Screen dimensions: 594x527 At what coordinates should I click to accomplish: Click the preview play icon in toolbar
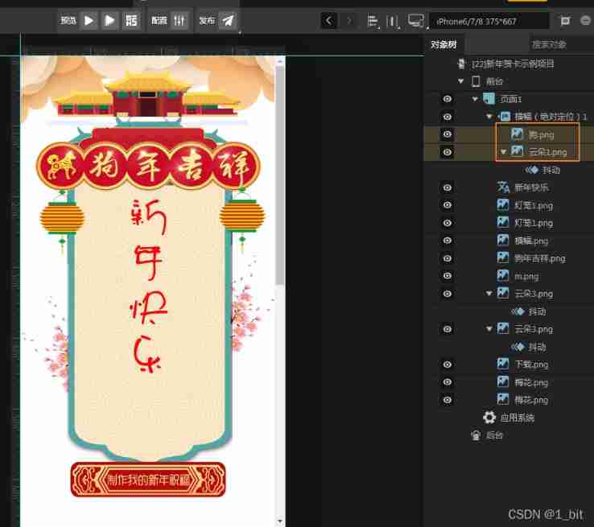click(x=89, y=21)
